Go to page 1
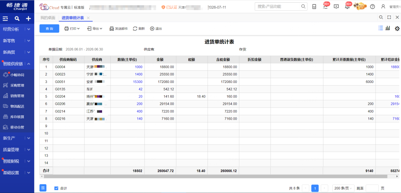Image resolution: width=401 pixels, height=193 pixels. (x=315, y=188)
